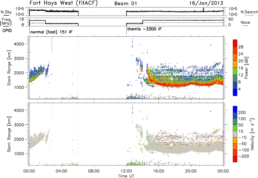Click the '200' tick on Velocity colorbar
Viewport: 258px width, 178px height.
tap(242, 112)
